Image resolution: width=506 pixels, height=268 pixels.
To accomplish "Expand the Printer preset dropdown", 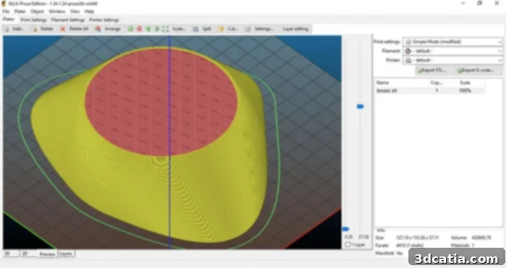I will (x=499, y=60).
